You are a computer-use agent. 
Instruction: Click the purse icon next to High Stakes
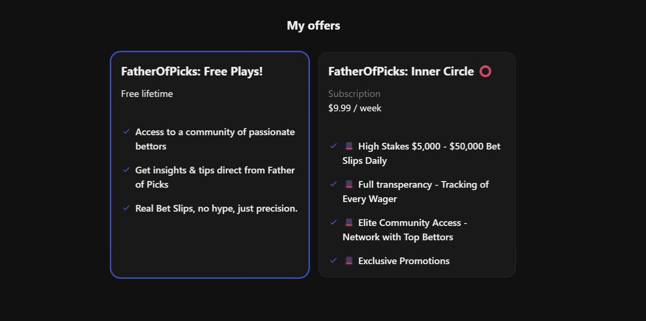click(349, 146)
